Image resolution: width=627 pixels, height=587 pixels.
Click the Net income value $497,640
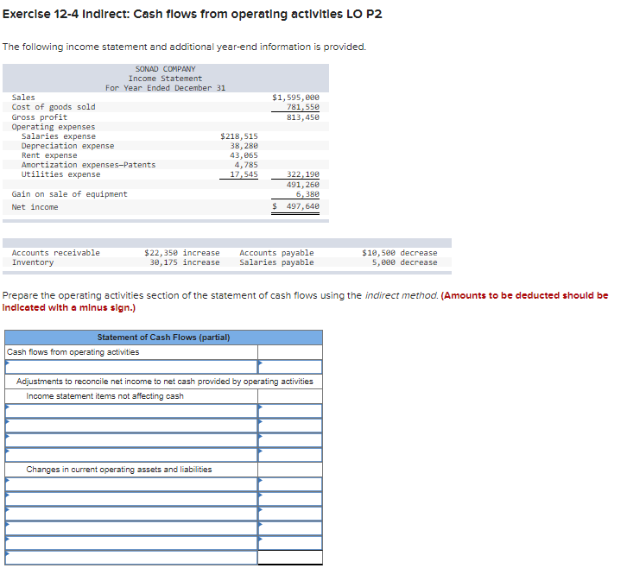point(295,206)
